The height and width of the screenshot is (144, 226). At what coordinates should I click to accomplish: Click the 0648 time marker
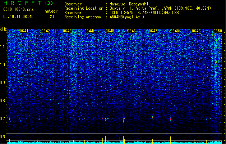click(175, 31)
